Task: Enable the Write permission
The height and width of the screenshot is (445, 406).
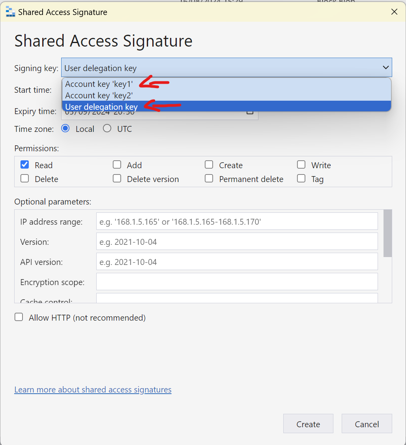Action: click(x=301, y=165)
